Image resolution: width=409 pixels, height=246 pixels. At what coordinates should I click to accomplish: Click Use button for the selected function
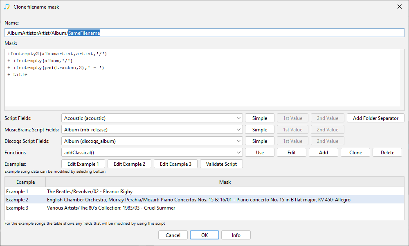coord(260,153)
